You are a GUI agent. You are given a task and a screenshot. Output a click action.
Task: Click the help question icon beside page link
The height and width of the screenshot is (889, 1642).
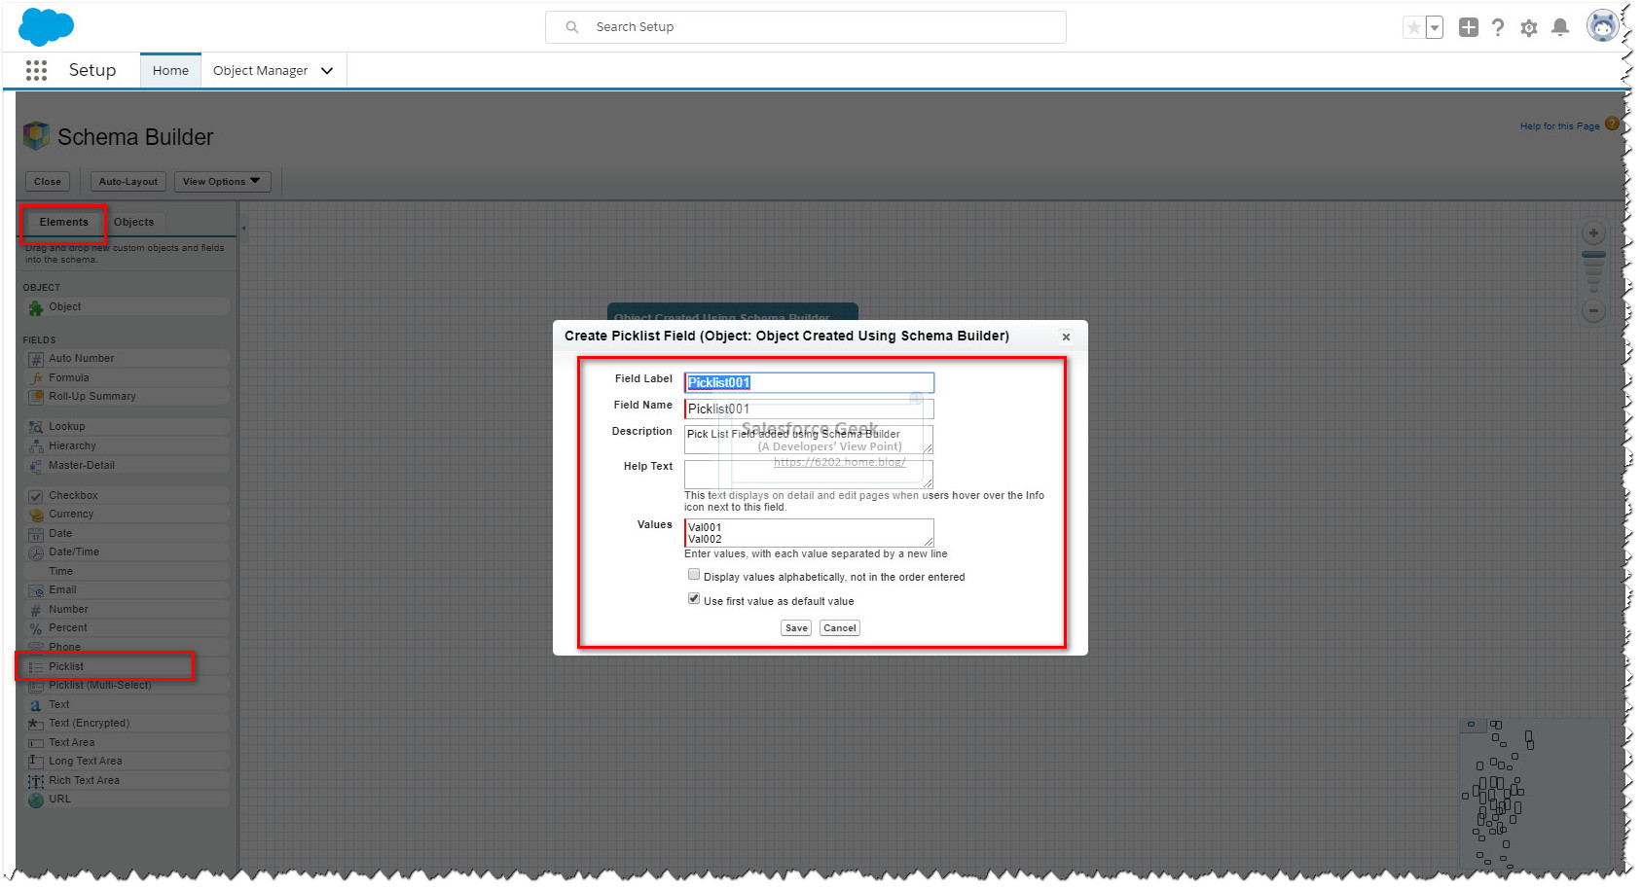(x=1612, y=124)
